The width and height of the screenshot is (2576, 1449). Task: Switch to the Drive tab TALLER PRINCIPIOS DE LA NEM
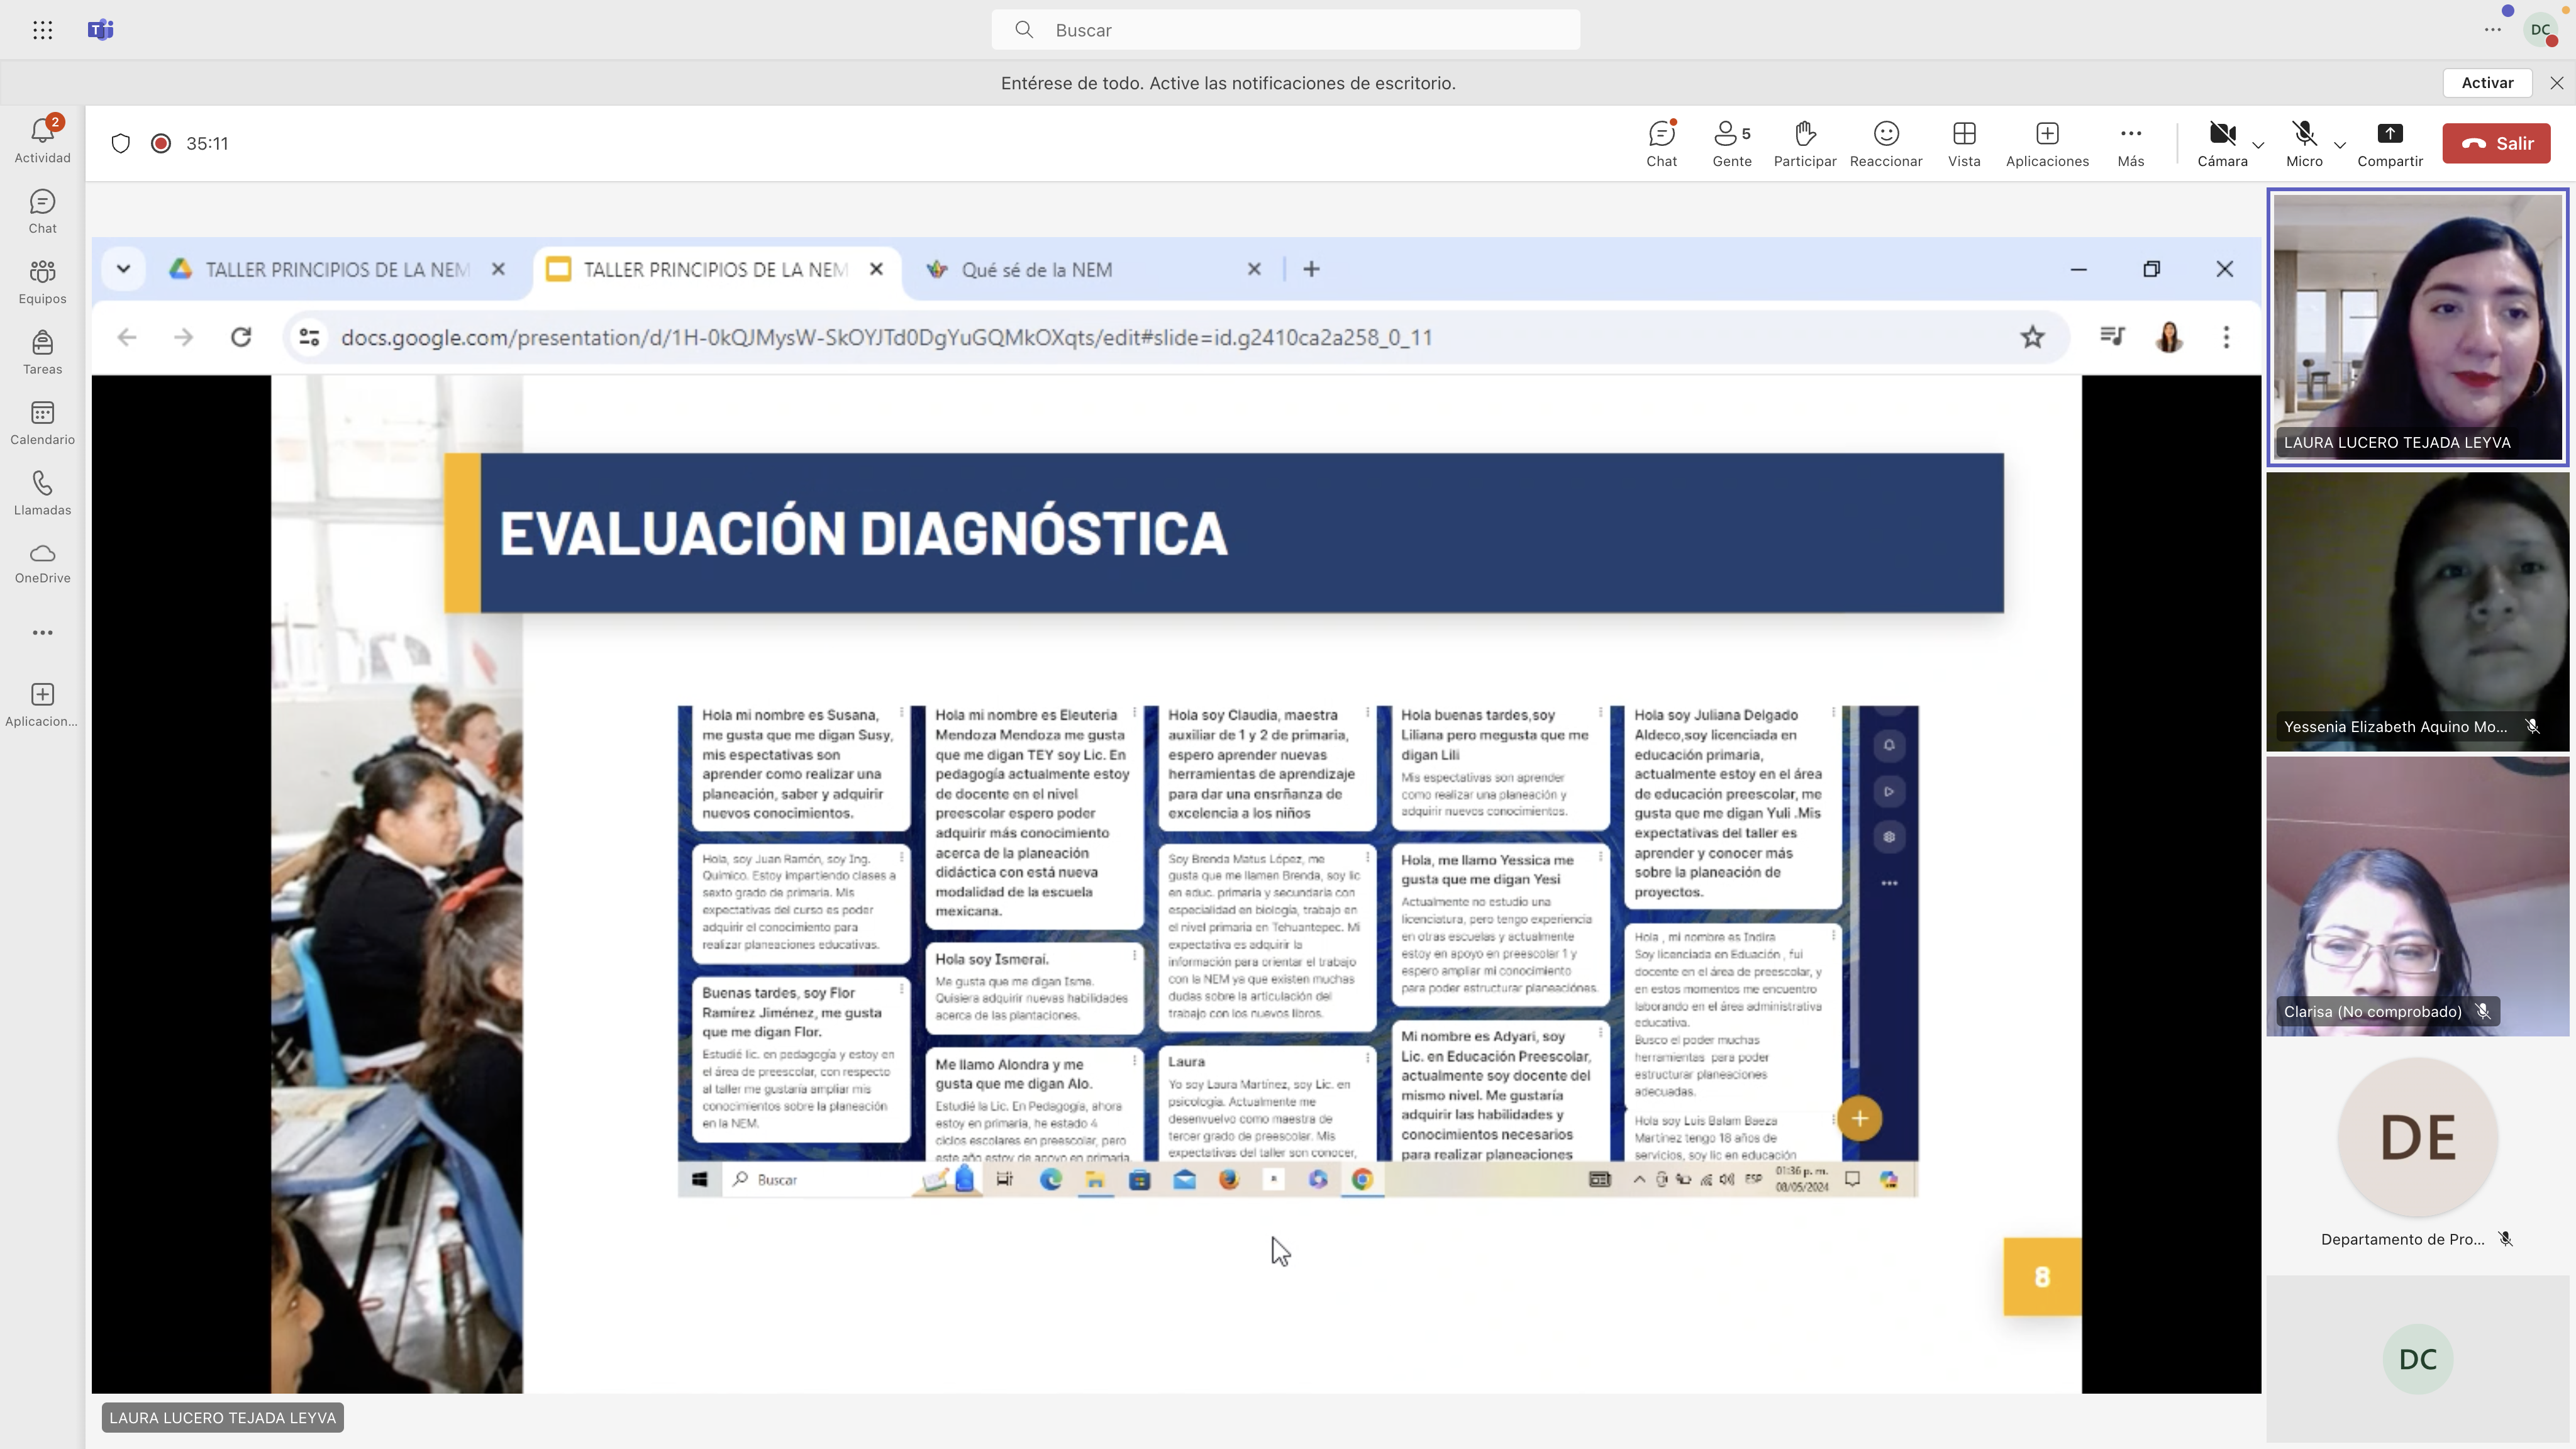(x=336, y=269)
